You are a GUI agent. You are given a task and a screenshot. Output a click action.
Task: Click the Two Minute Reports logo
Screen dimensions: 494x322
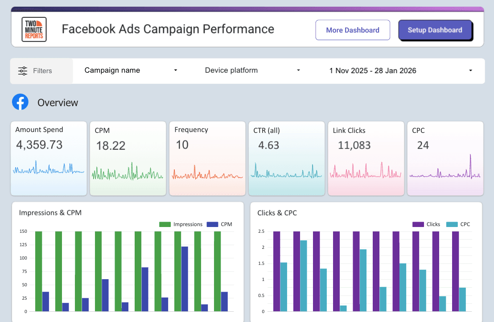point(34,29)
